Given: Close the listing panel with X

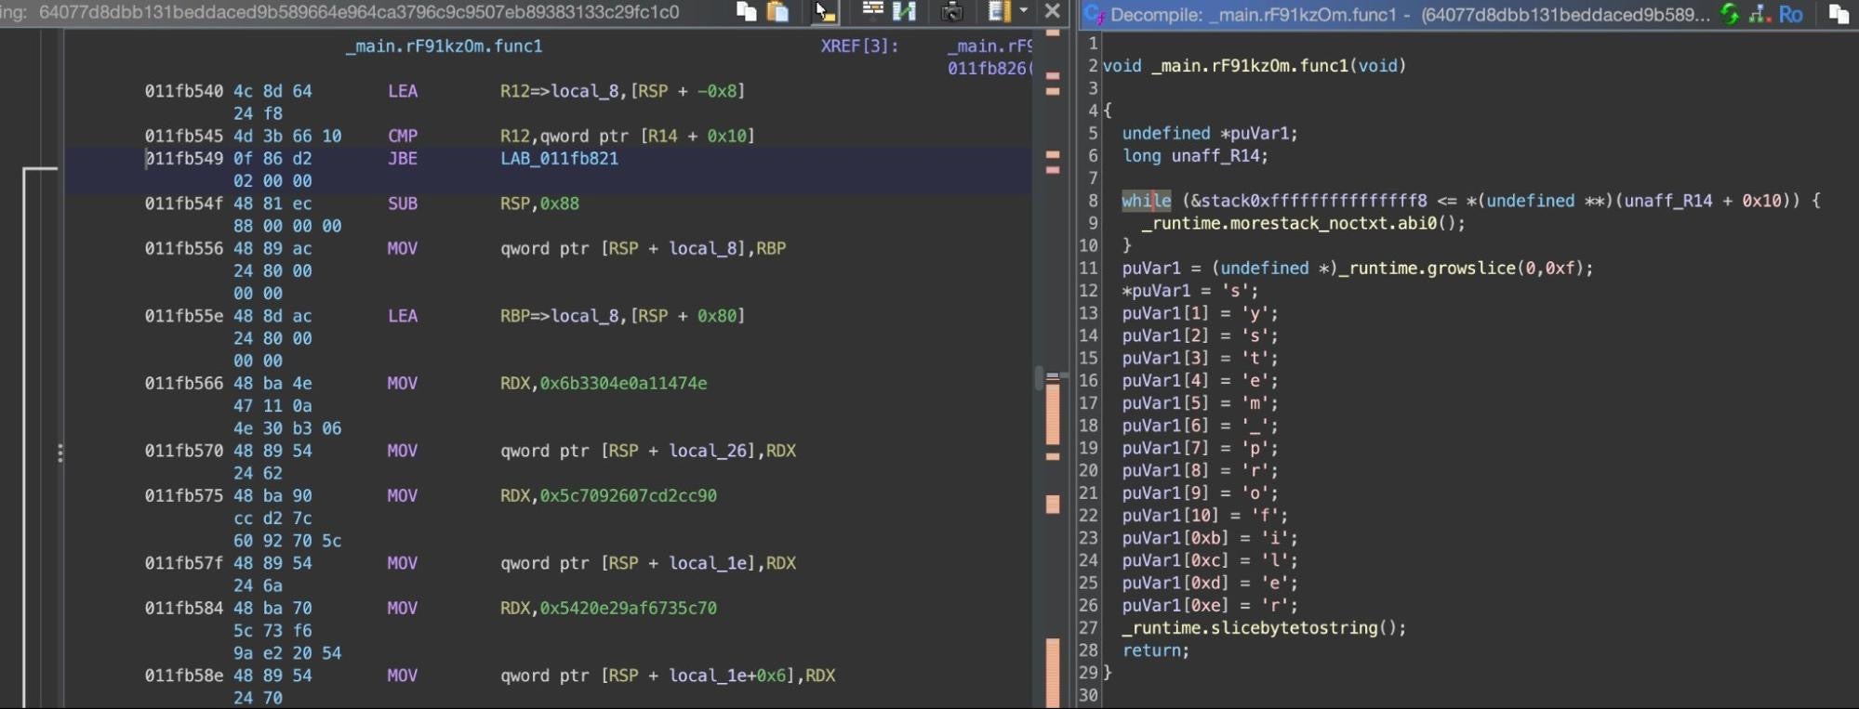Looking at the screenshot, I should (1052, 11).
